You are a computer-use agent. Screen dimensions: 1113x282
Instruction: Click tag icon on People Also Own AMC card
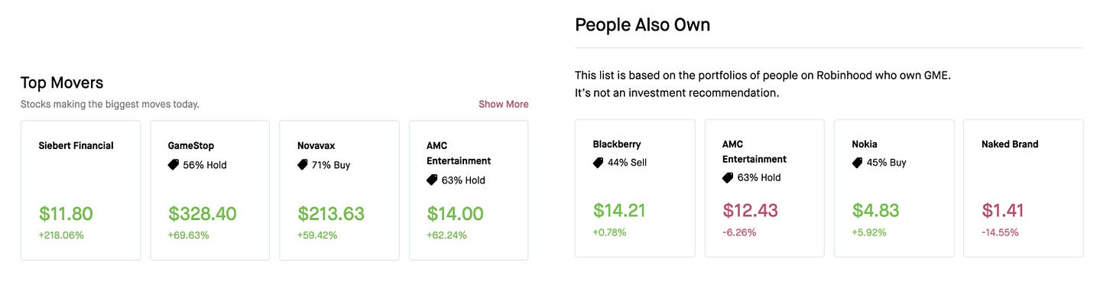click(728, 177)
